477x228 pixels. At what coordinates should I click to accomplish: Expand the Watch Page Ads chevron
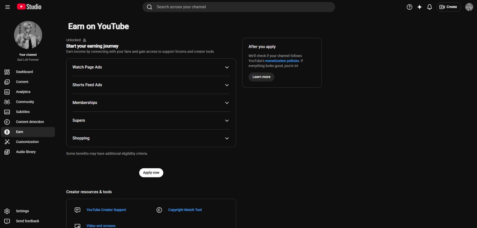tap(227, 67)
